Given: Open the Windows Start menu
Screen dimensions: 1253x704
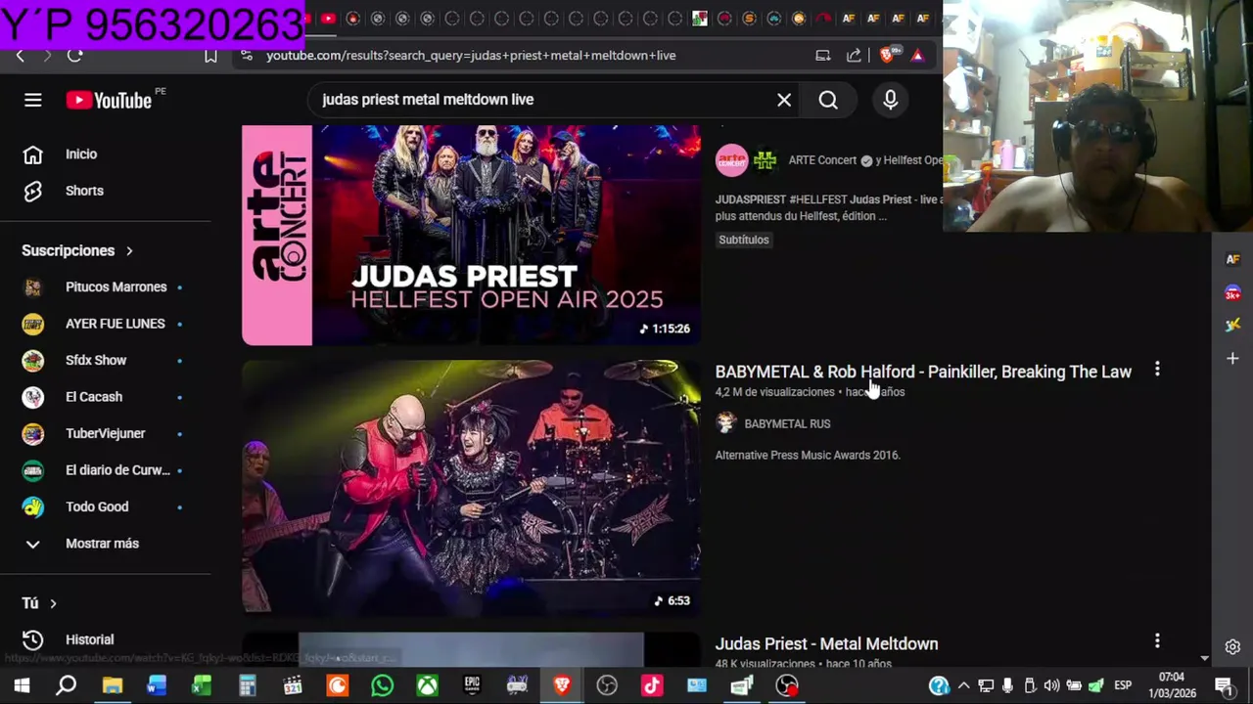Looking at the screenshot, I should click(x=22, y=685).
